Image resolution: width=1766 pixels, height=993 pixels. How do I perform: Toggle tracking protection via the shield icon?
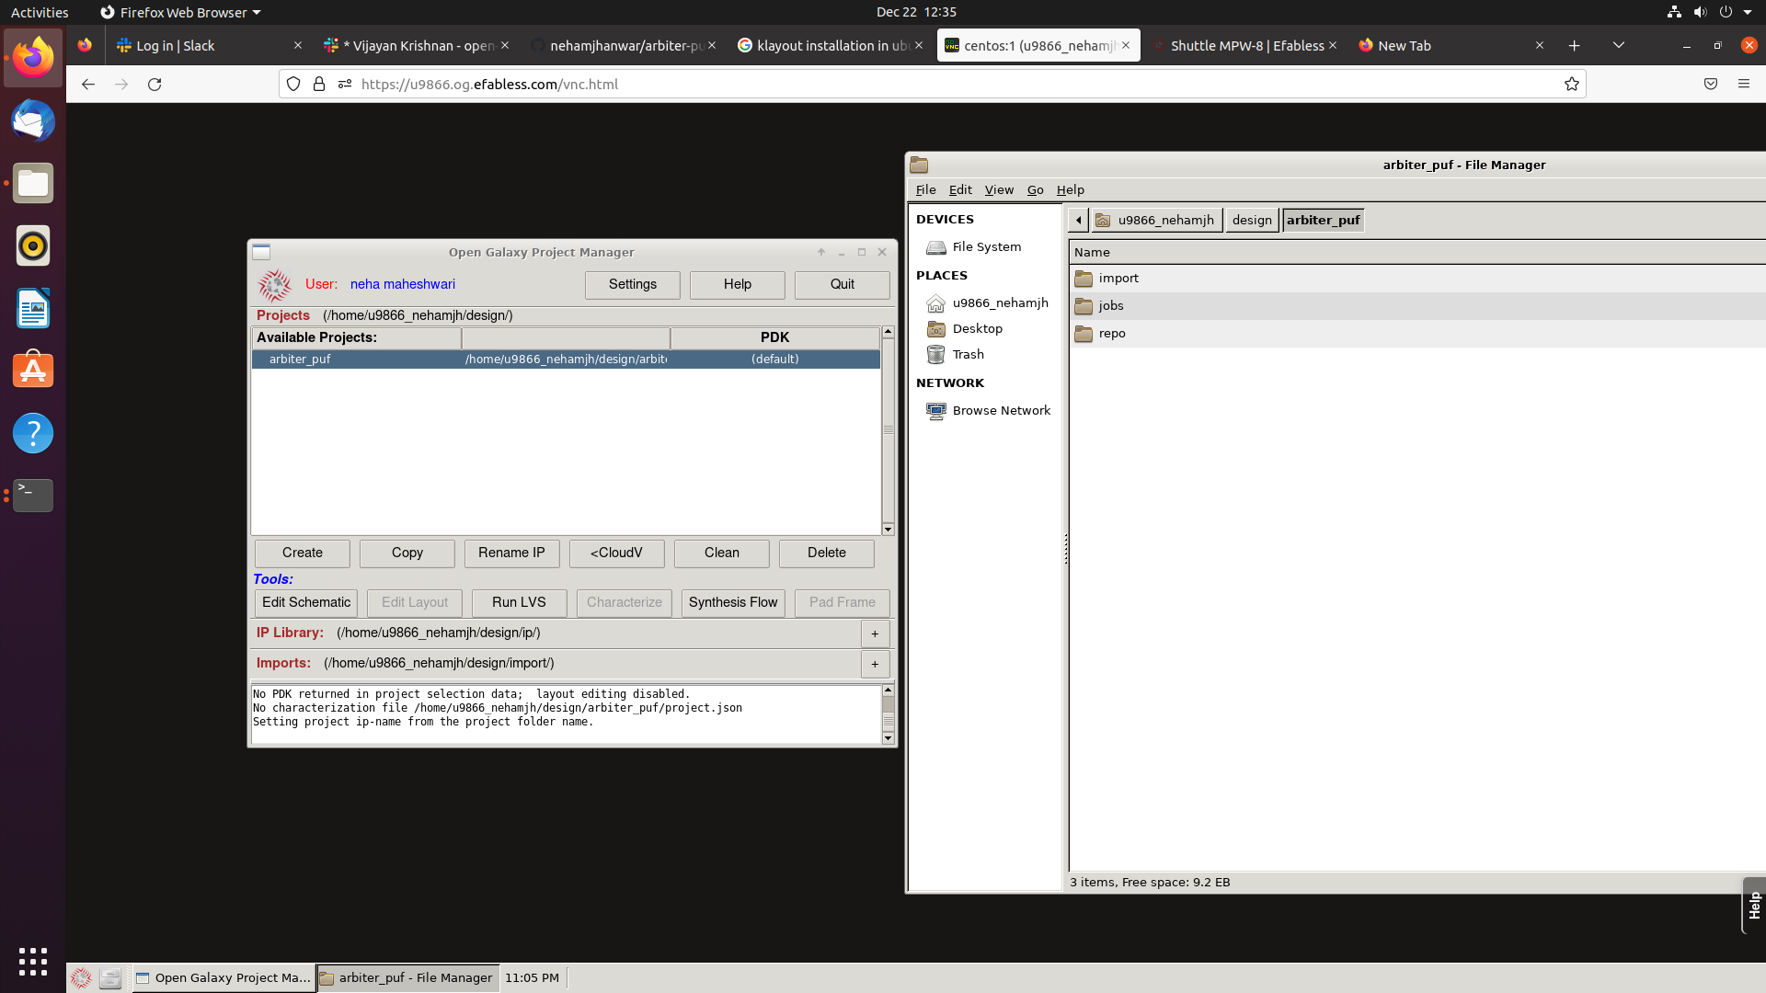click(292, 84)
